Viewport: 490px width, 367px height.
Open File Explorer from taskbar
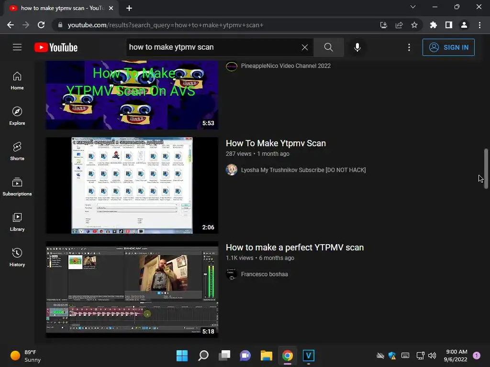point(266,356)
